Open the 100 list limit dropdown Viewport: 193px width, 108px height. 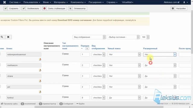click(145, 37)
